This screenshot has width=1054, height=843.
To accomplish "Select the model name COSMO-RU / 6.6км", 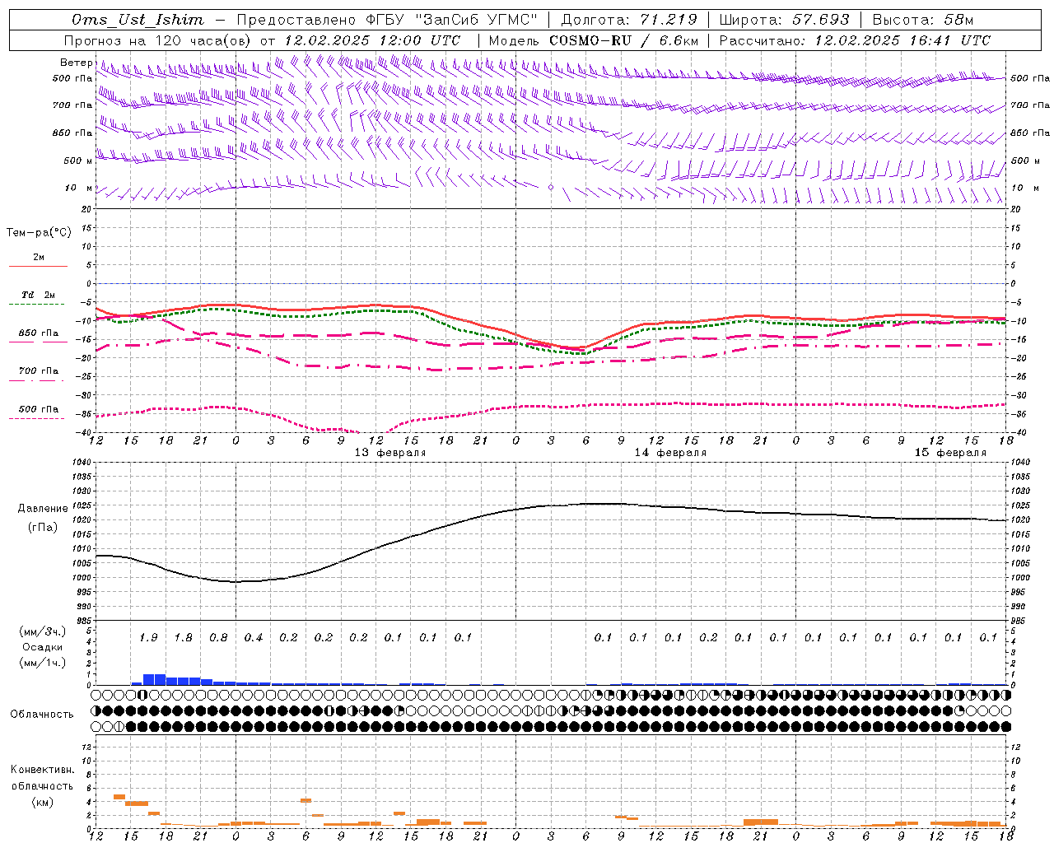I will (623, 40).
